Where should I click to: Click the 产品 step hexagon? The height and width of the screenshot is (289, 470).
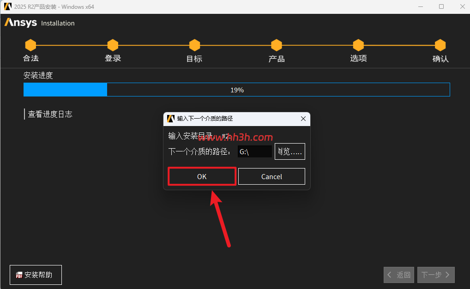(x=277, y=45)
